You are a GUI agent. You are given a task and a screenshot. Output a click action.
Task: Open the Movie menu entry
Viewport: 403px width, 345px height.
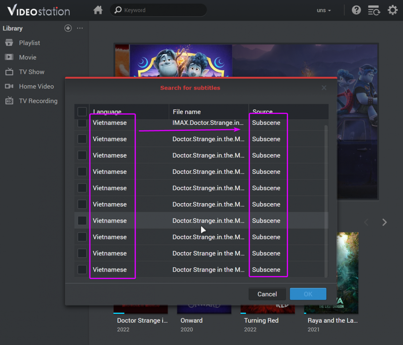[x=28, y=57]
